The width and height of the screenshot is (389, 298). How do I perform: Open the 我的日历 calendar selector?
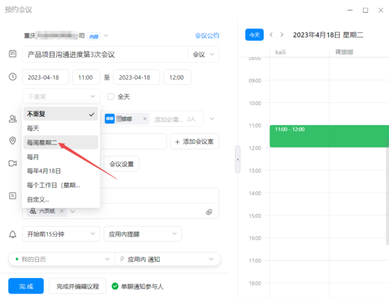(60, 259)
